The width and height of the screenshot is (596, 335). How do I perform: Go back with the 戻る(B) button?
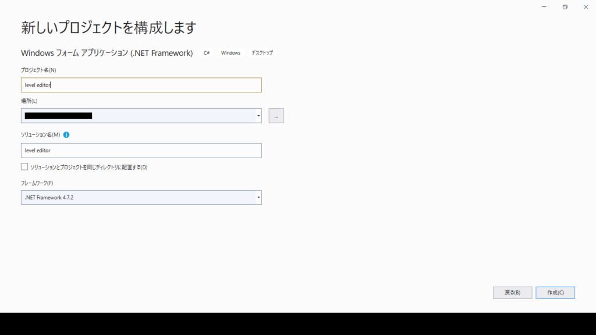point(512,293)
